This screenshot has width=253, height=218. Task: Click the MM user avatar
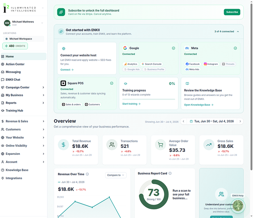coord(7,23)
